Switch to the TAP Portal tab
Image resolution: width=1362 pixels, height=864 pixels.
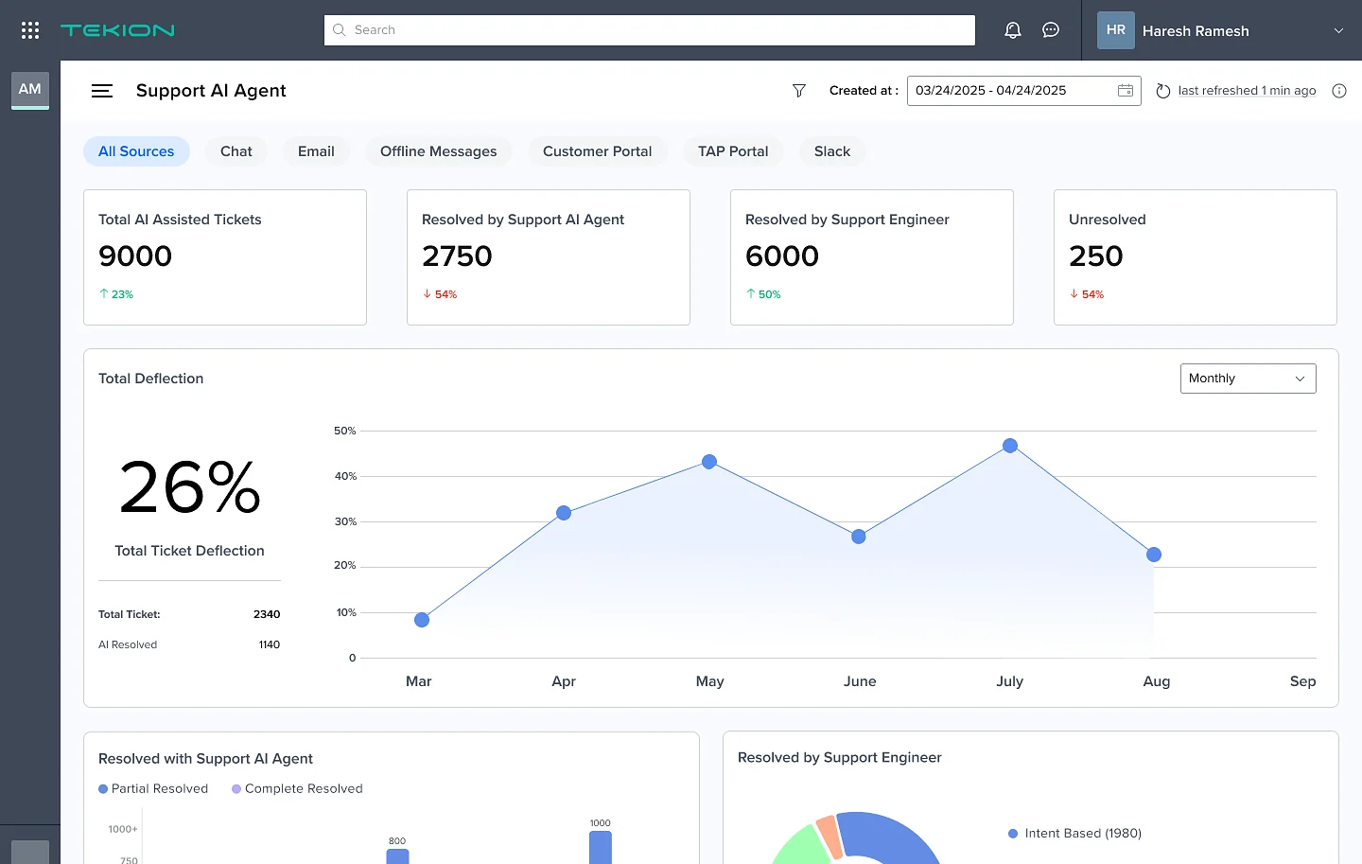733,151
